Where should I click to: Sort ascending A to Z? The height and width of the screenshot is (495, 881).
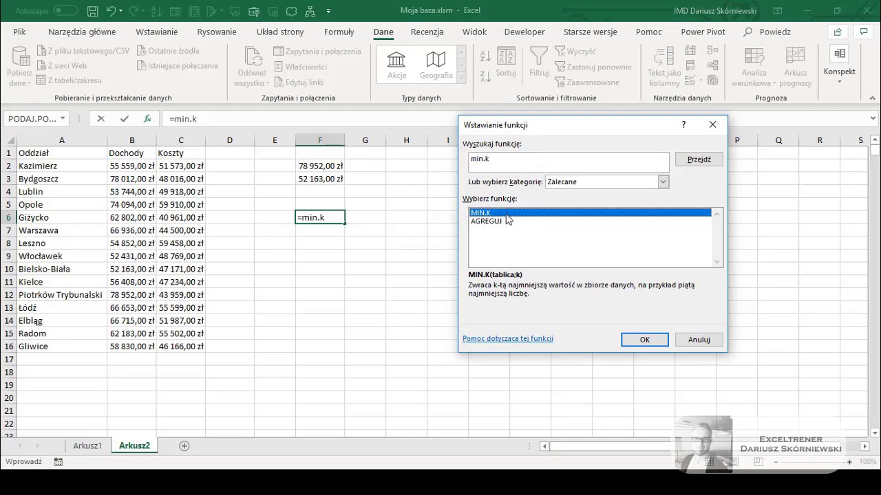pyautogui.click(x=485, y=57)
